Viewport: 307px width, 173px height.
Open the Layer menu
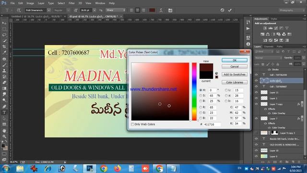tap(41, 3)
